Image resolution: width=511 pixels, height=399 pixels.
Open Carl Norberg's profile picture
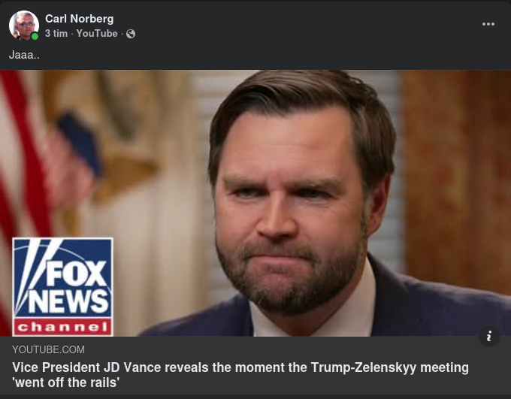coord(23,26)
